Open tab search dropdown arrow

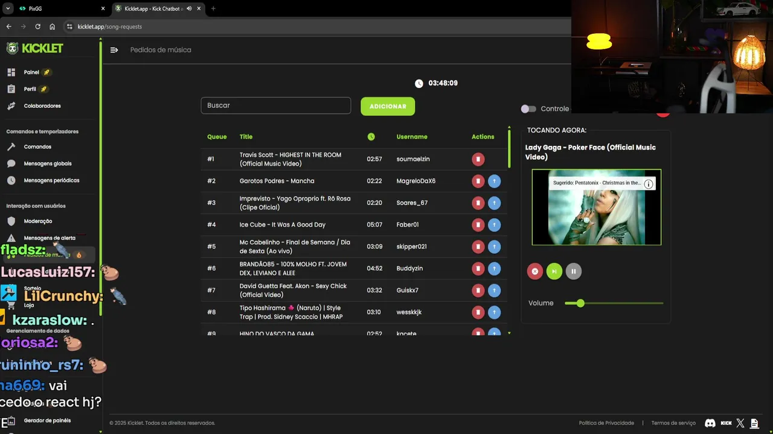tap(8, 8)
